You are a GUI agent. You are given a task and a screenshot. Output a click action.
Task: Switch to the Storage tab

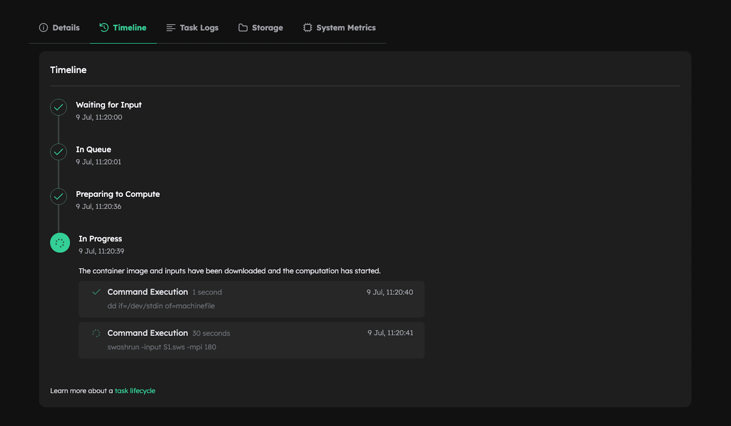(x=267, y=27)
